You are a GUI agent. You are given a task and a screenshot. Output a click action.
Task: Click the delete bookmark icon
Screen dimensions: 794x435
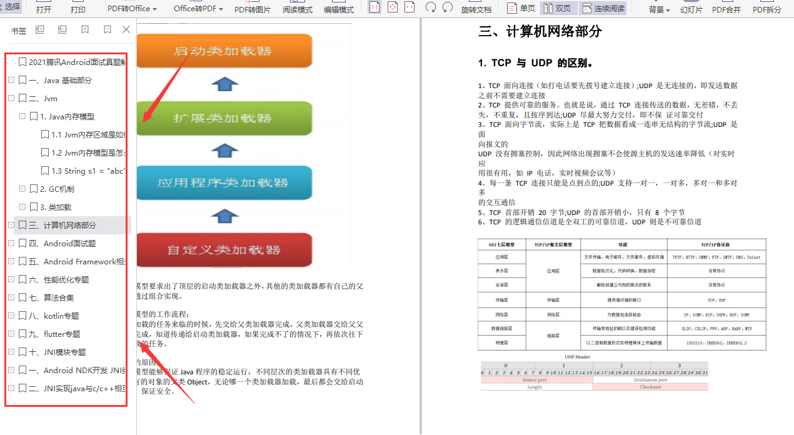click(x=108, y=29)
